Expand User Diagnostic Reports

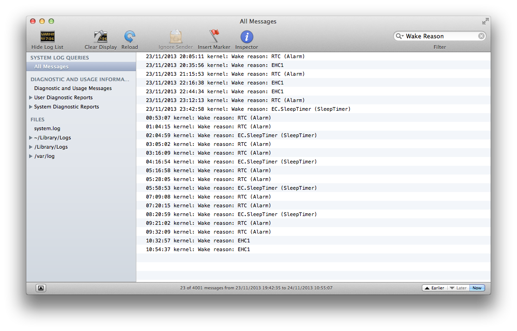pyautogui.click(x=30, y=97)
